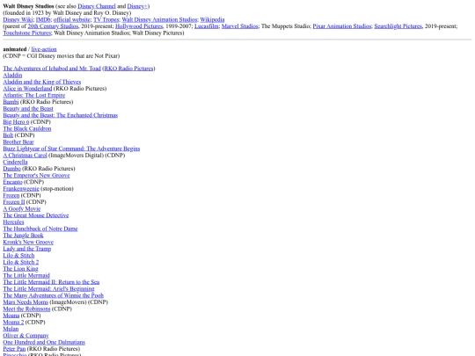
Task: Open the Bambi link
Action: (11, 102)
